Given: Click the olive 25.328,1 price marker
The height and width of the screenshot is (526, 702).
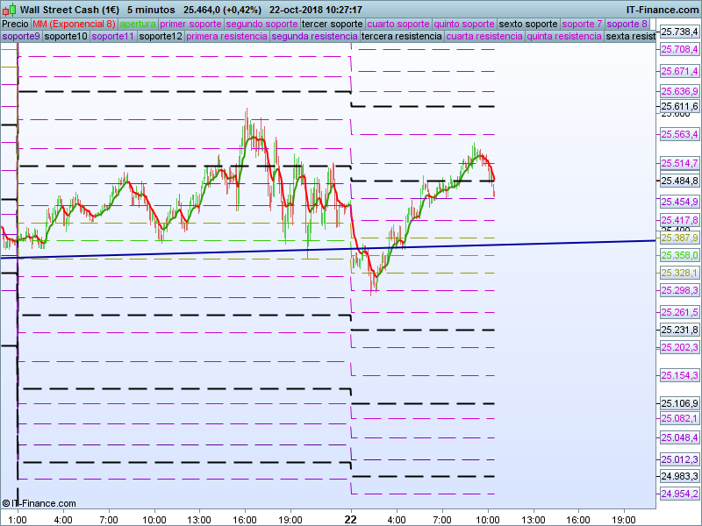Looking at the screenshot, I should (x=679, y=273).
